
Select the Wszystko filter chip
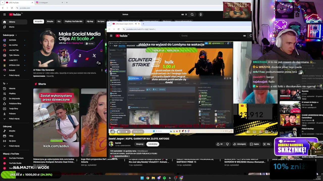pyautogui.click(x=39, y=22)
